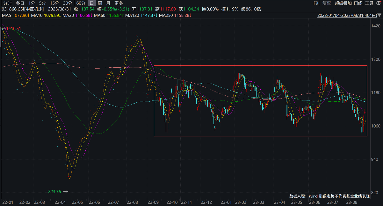Click the 22-10 date axis label

pyautogui.click(x=172, y=202)
